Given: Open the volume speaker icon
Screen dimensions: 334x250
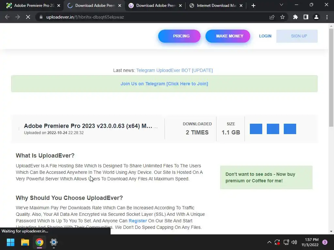Looking at the screenshot, I should click(294, 242).
